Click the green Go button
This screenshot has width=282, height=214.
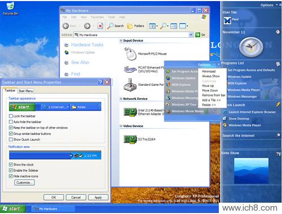200,34
